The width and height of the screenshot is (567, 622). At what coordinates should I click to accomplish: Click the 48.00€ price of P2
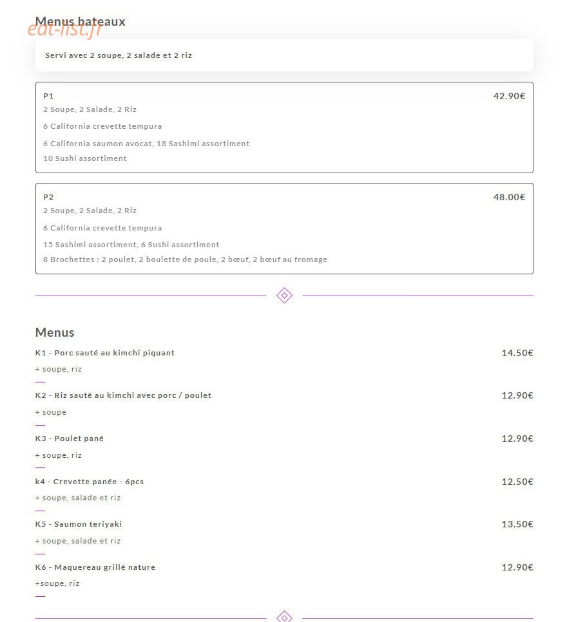coord(509,197)
